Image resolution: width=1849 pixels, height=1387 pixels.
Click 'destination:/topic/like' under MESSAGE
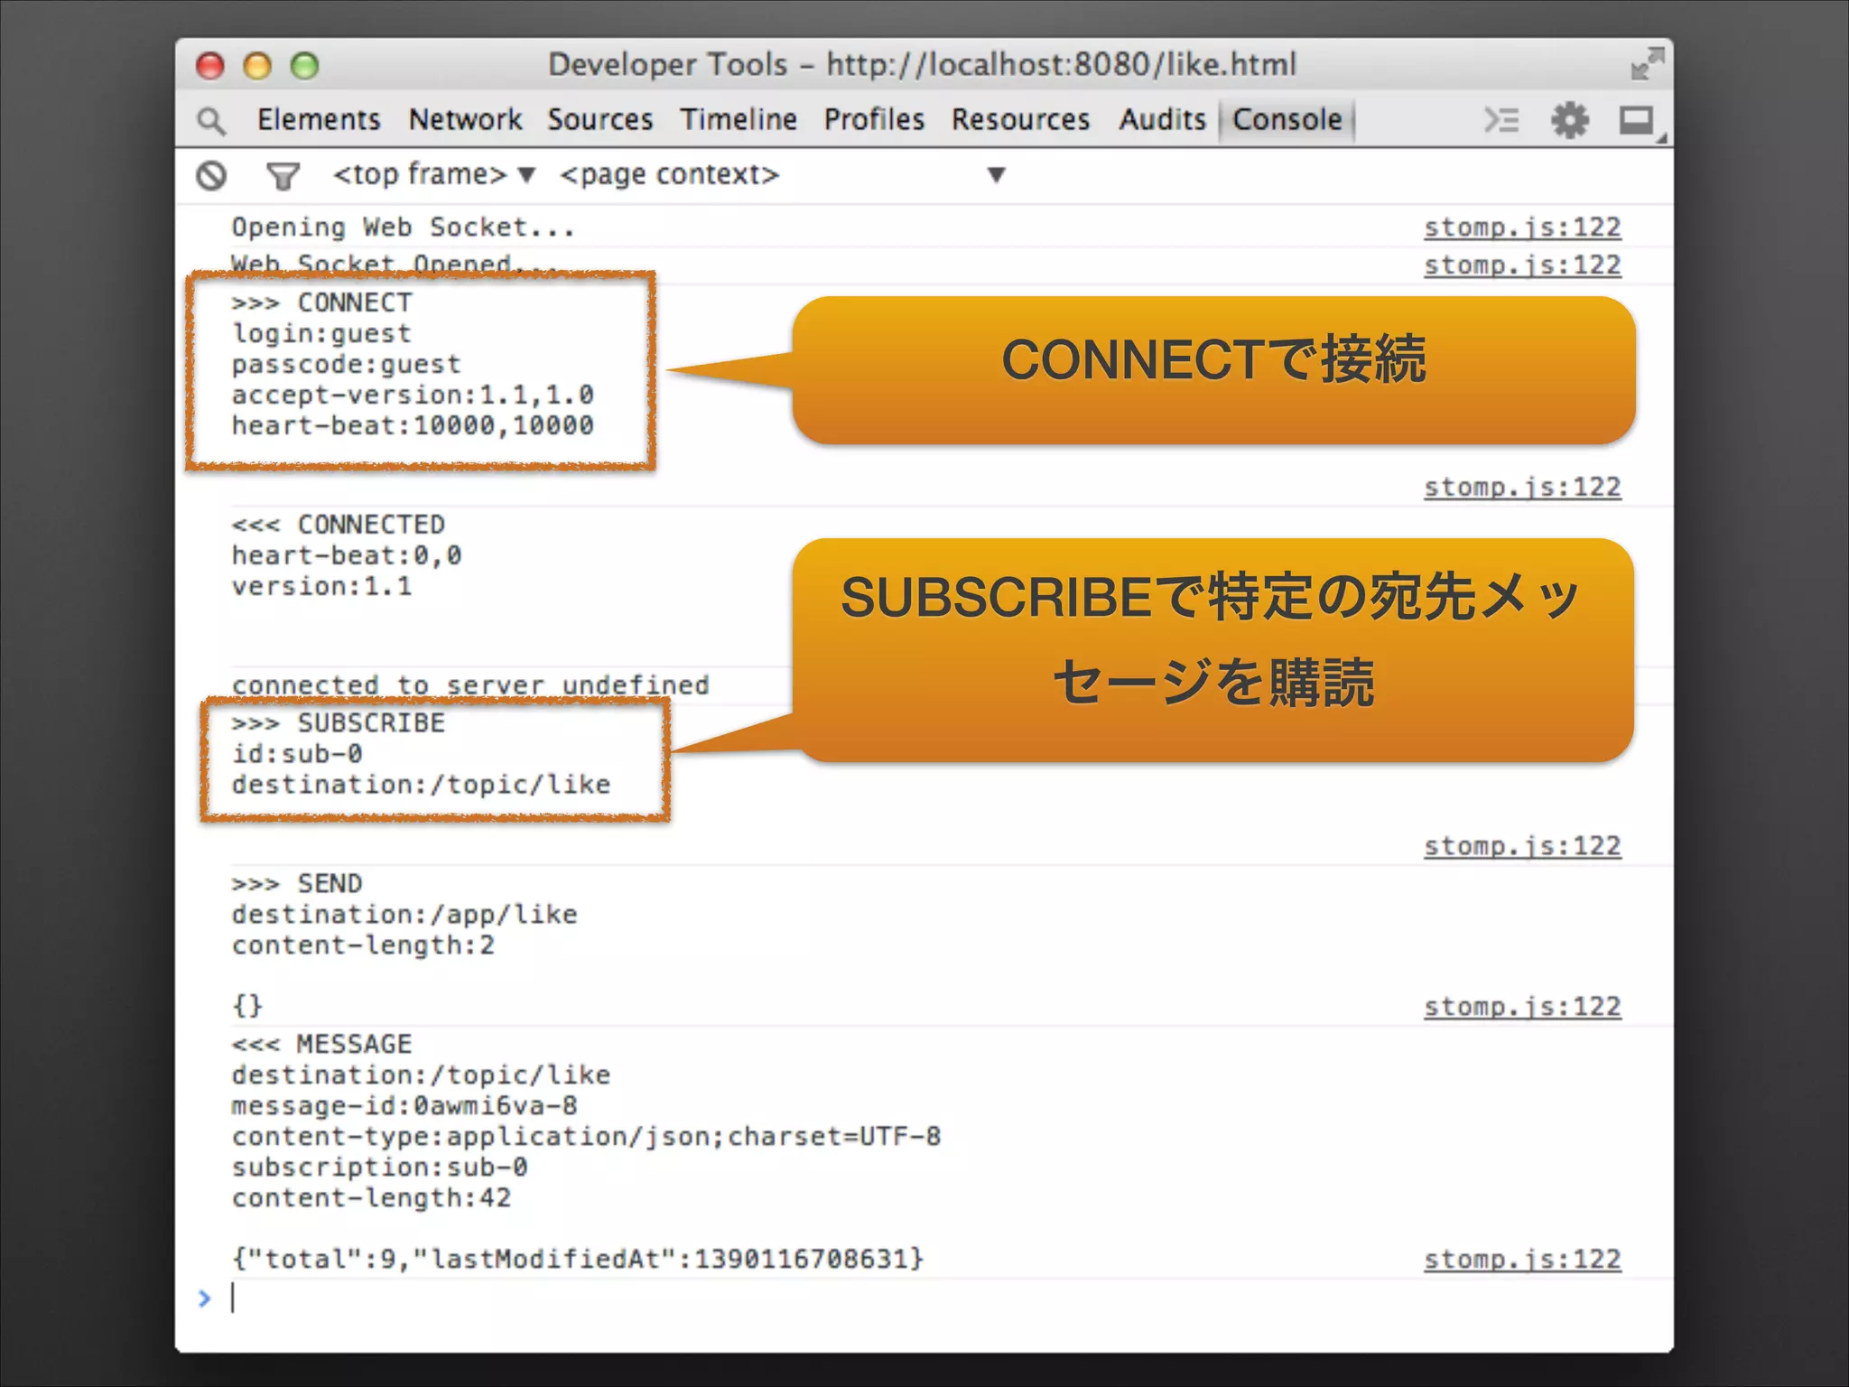(x=421, y=1075)
